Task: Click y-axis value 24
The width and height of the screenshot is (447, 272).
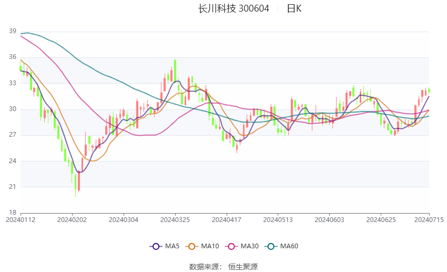Action: pyautogui.click(x=13, y=161)
